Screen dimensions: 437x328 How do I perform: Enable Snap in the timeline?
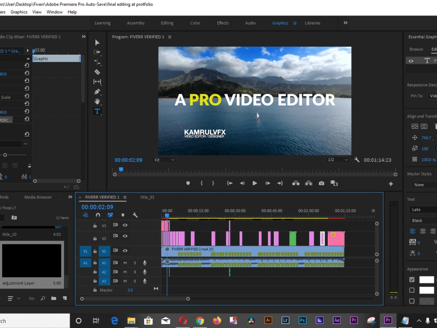click(98, 215)
